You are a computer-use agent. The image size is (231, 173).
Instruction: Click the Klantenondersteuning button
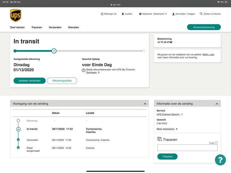pos(204,27)
